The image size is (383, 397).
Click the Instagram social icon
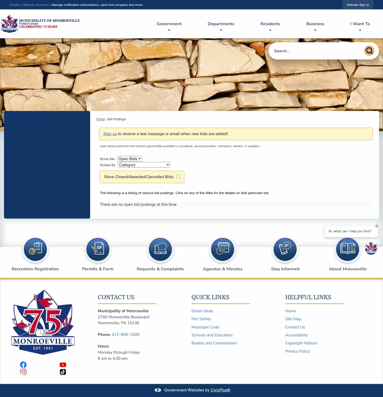coord(23,372)
